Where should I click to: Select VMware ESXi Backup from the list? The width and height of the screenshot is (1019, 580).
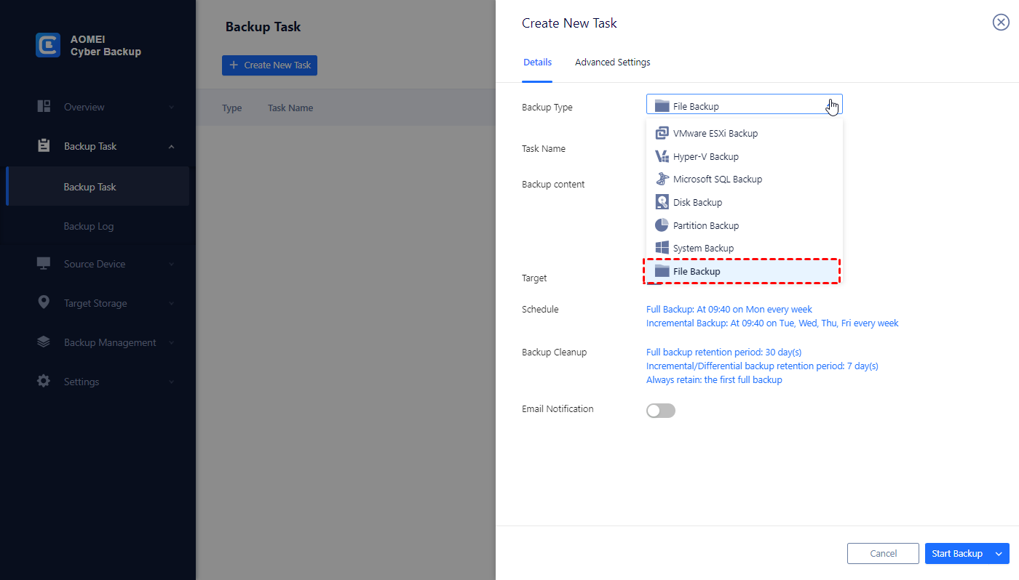point(745,133)
